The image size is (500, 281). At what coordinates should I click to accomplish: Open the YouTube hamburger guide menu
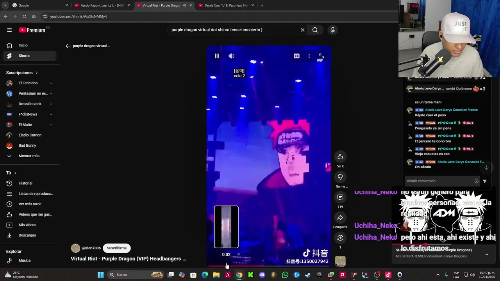pos(9,30)
